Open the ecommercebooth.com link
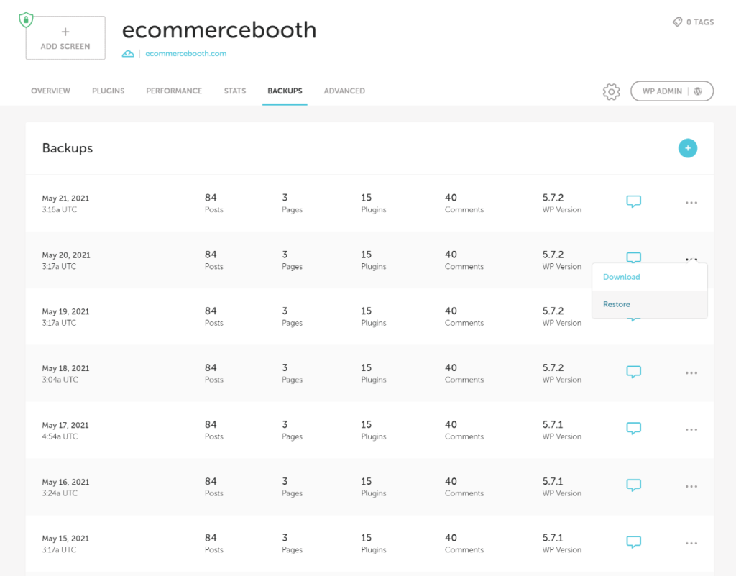 coord(186,53)
